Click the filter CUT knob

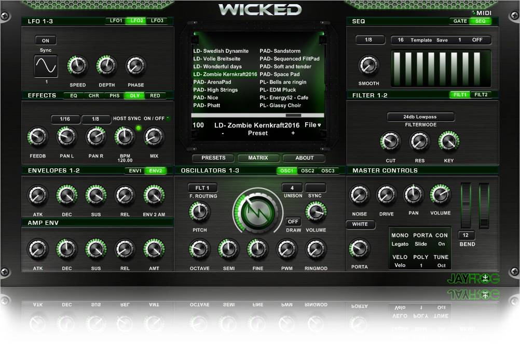tap(390, 141)
